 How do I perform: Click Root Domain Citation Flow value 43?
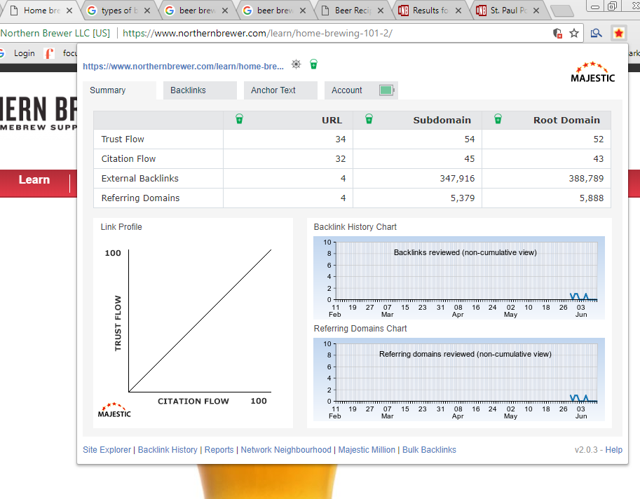(599, 158)
